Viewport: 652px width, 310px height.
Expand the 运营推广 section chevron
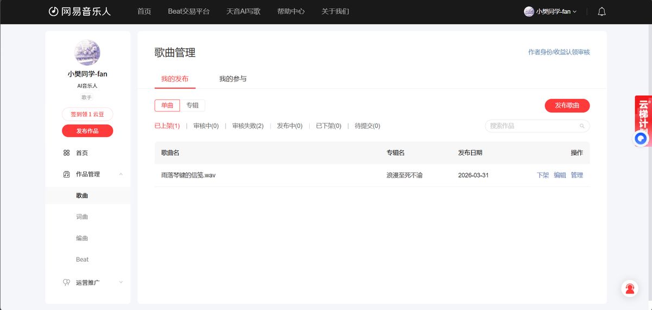point(121,282)
